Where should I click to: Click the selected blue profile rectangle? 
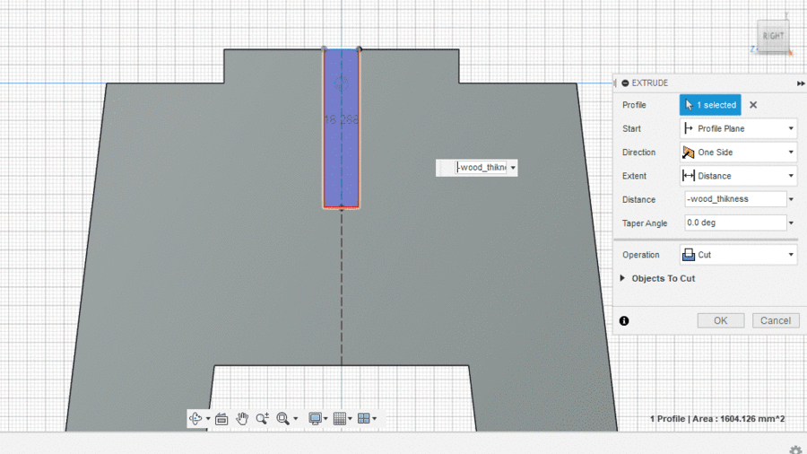pyautogui.click(x=341, y=128)
